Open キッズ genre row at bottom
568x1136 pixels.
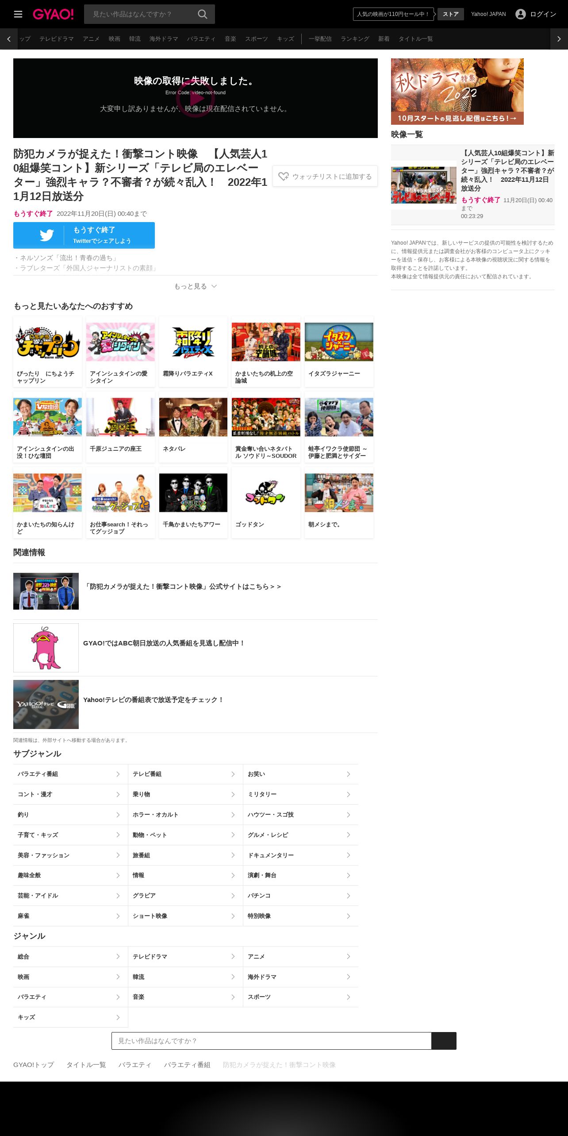pos(70,1017)
